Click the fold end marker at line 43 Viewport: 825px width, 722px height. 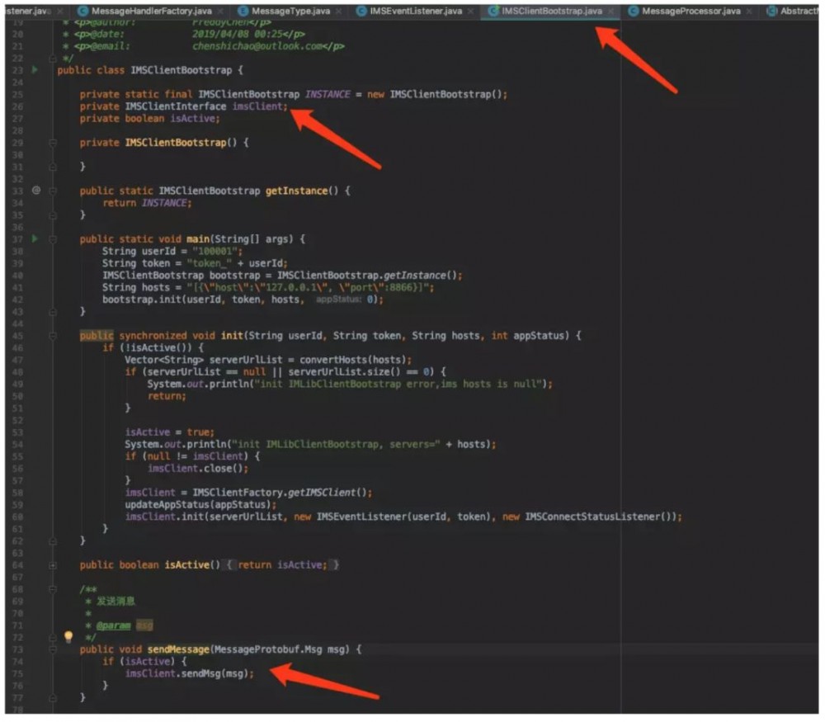point(53,312)
